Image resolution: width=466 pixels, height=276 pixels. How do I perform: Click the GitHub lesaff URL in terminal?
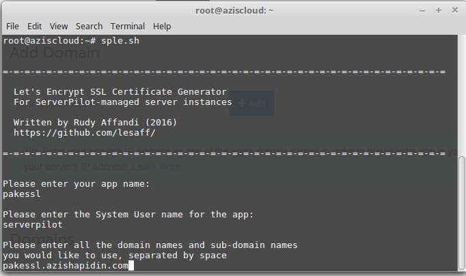85,133
